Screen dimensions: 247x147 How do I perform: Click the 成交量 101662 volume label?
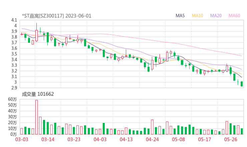38,94
